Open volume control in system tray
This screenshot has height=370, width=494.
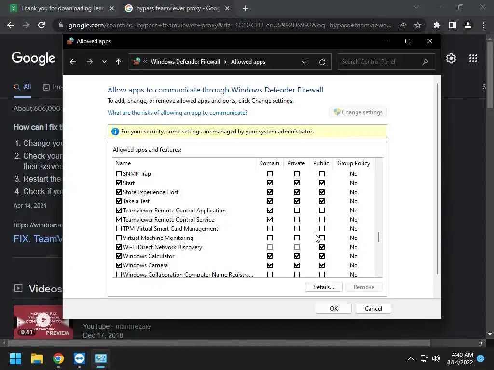(436, 358)
